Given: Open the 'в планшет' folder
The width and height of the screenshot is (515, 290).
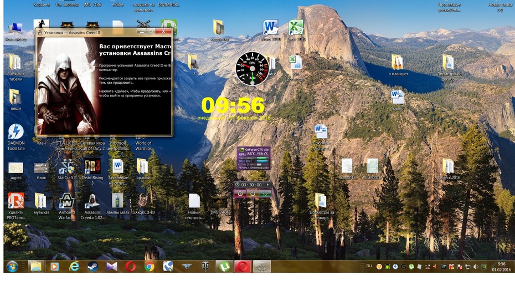Looking at the screenshot, I should coord(398,65).
